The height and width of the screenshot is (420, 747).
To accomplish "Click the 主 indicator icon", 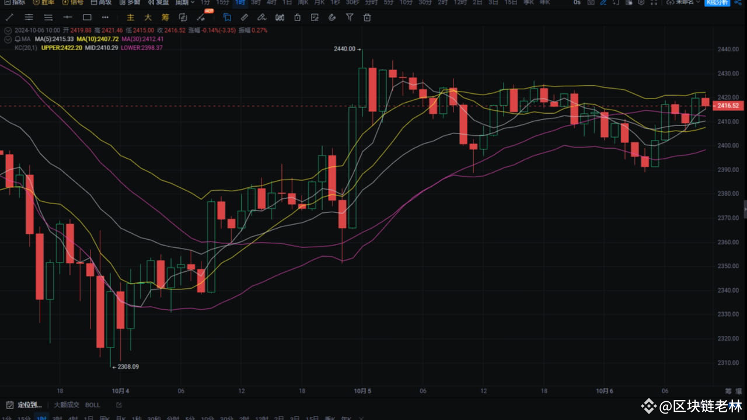I will pyautogui.click(x=131, y=17).
